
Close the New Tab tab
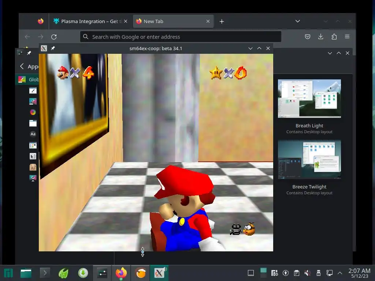click(x=208, y=21)
